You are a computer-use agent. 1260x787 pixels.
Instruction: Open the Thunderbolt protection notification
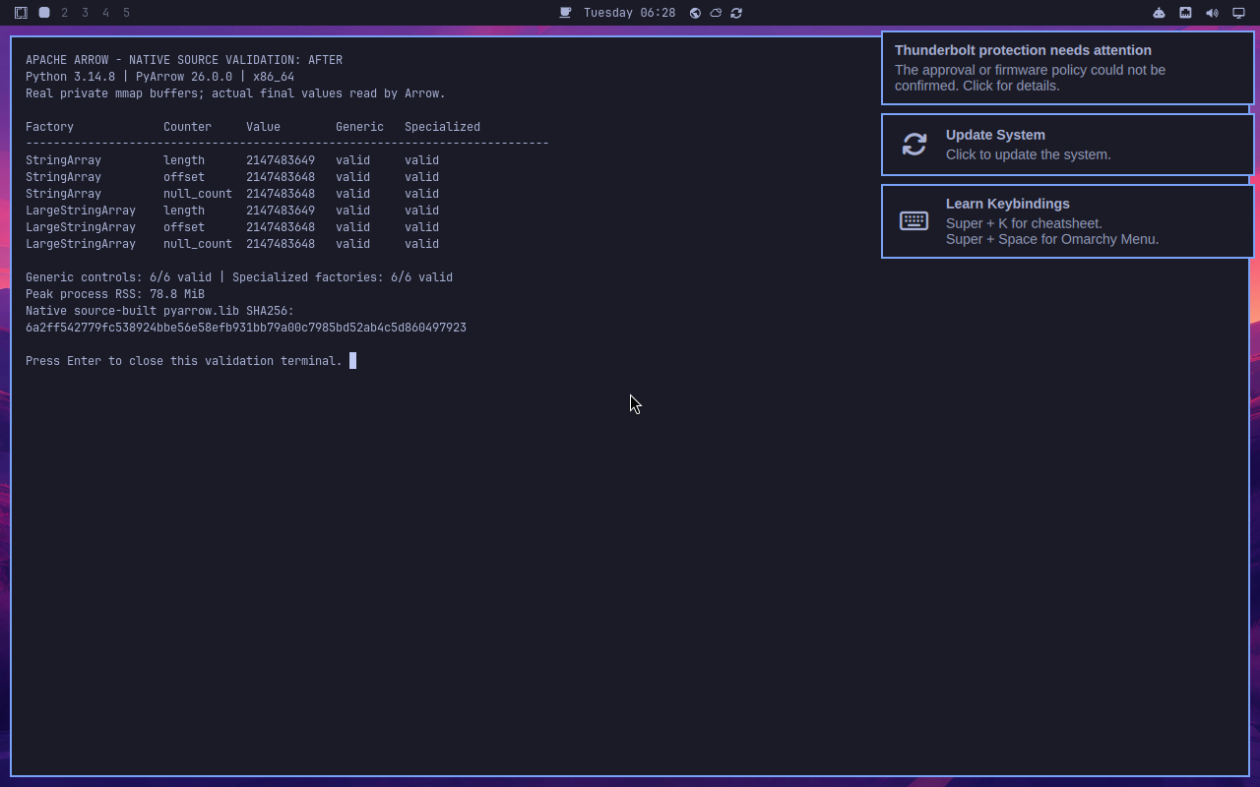click(x=1068, y=68)
